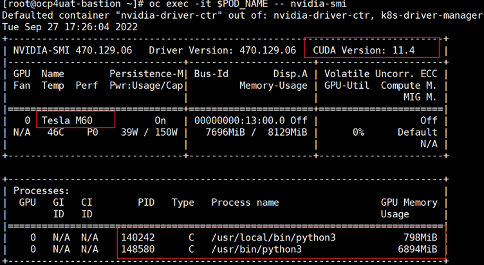Click the 'Type' column header
The width and height of the screenshot is (484, 265).
pos(183,203)
